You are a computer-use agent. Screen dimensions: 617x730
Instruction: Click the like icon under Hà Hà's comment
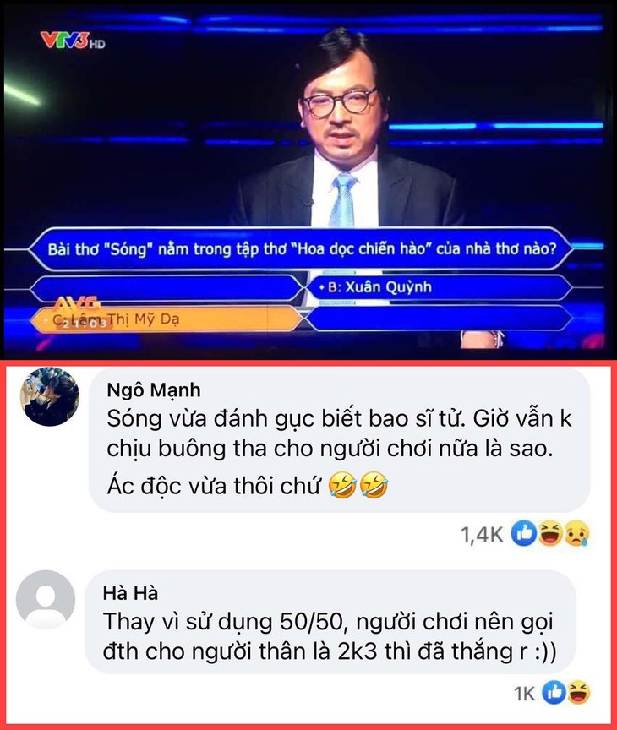pos(553,693)
